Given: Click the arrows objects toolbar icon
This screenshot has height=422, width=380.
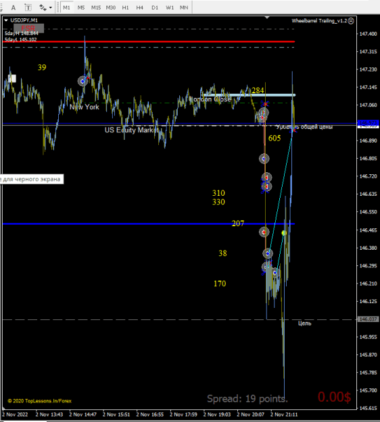Looking at the screenshot, I should [43, 7].
